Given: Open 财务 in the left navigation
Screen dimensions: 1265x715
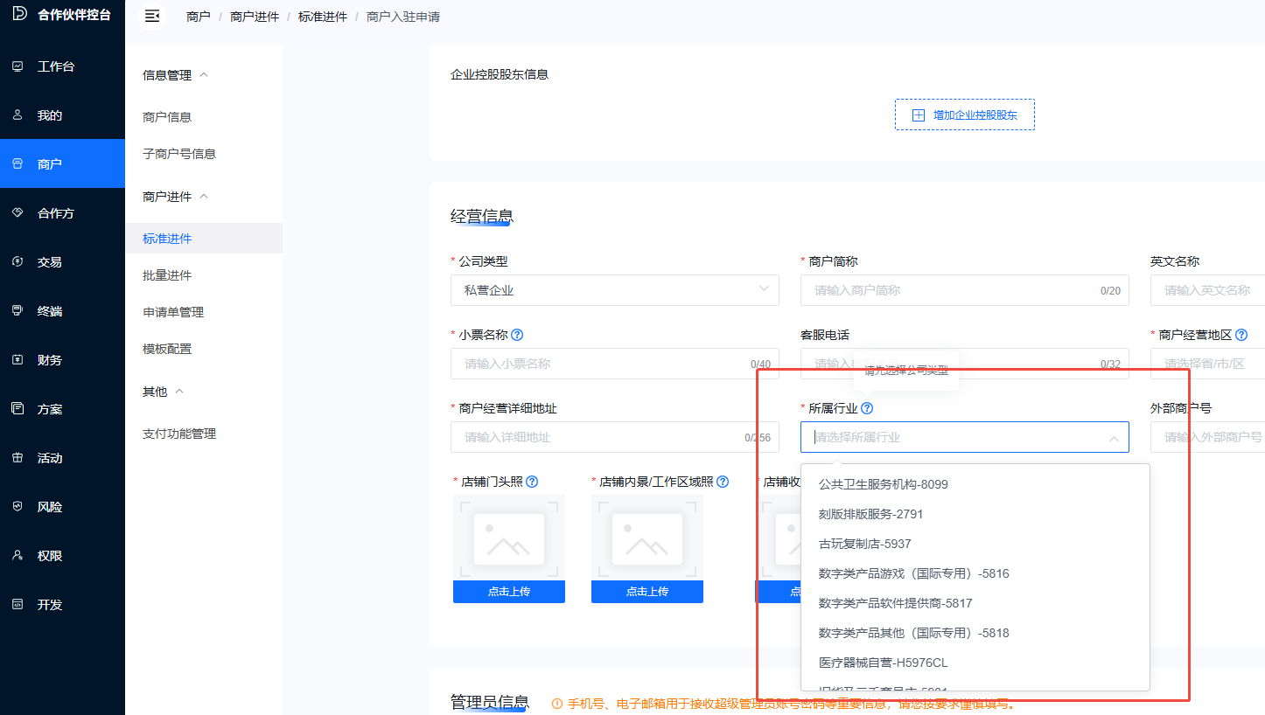Looking at the screenshot, I should coord(49,360).
